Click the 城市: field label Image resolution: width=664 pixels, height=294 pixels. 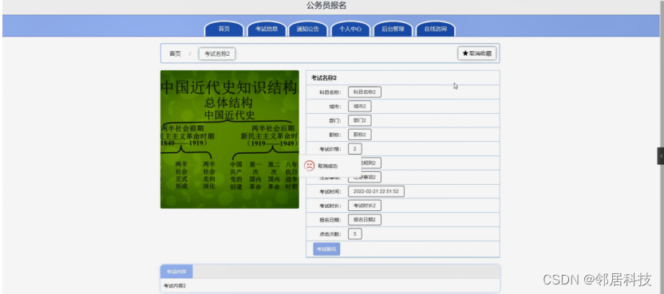click(x=335, y=107)
